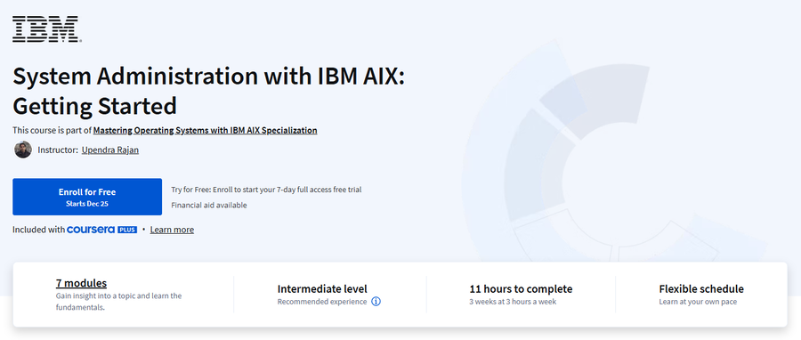801x340 pixels.
Task: Open Upendra Rajan instructor profile
Action: coord(109,150)
